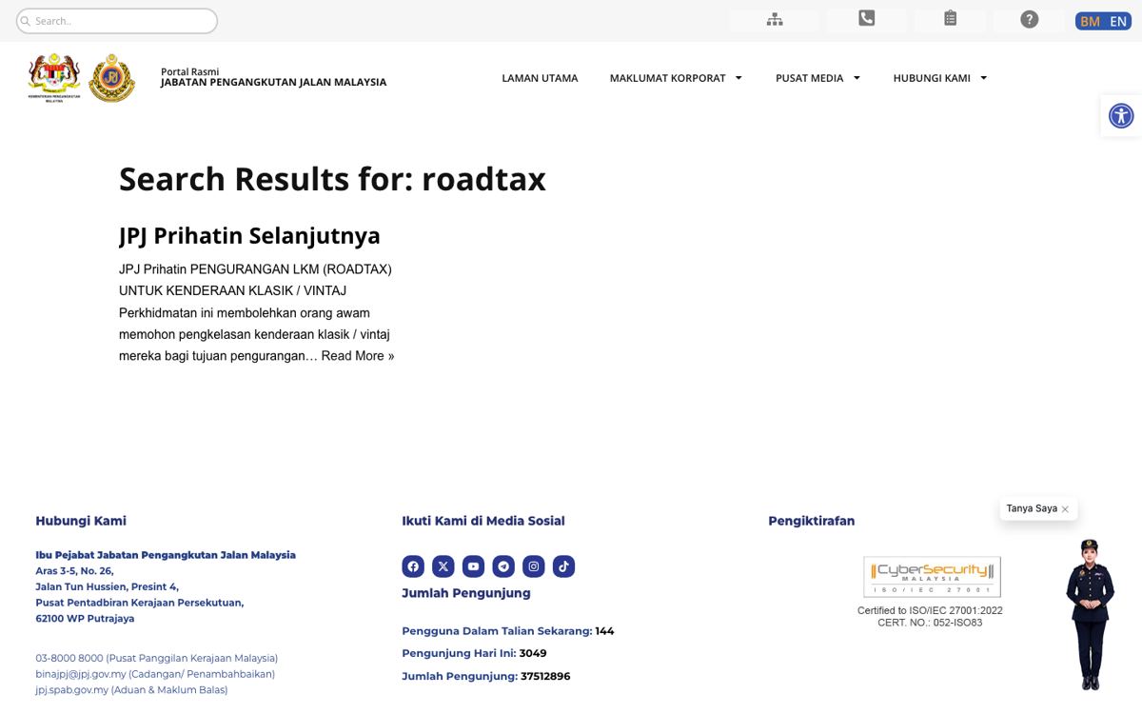Click the Jumlah Pengunjung: 37512896 counter
Image resolution: width=1142 pixels, height=714 pixels.
pyautogui.click(x=486, y=676)
